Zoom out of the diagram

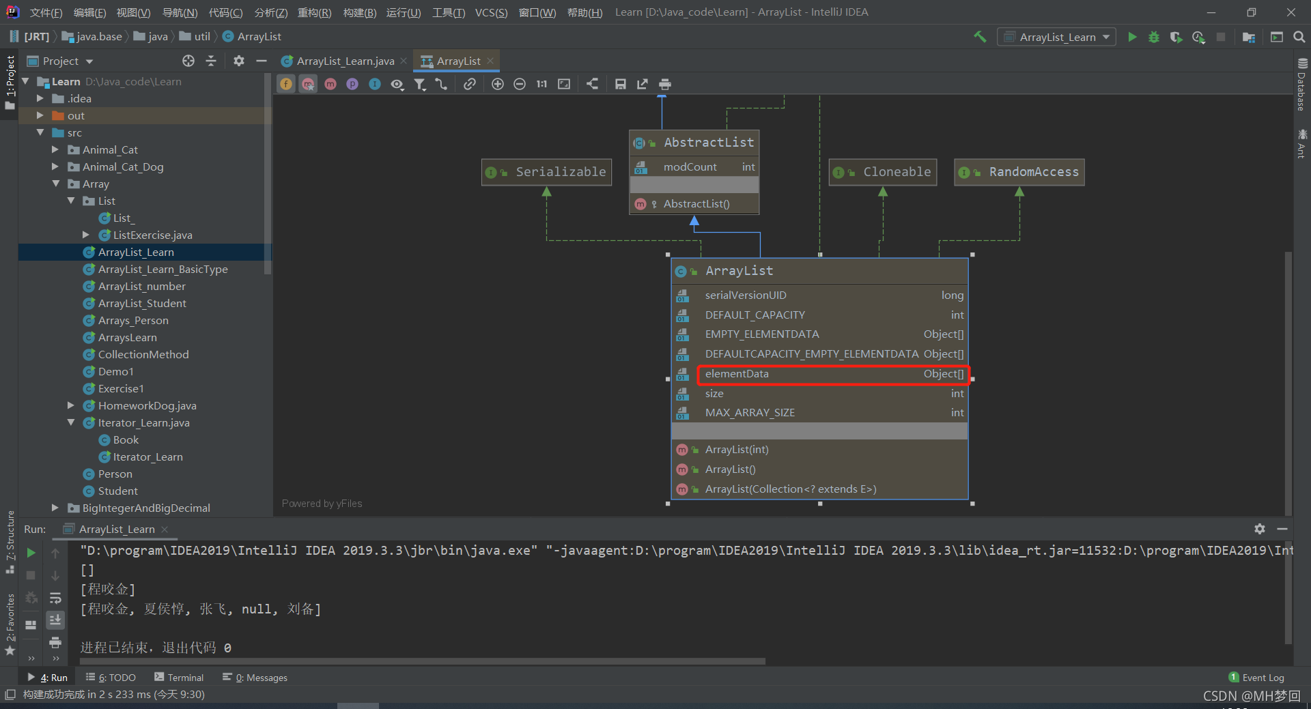pyautogui.click(x=520, y=84)
